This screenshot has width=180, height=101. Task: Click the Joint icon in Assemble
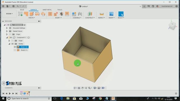80,14
